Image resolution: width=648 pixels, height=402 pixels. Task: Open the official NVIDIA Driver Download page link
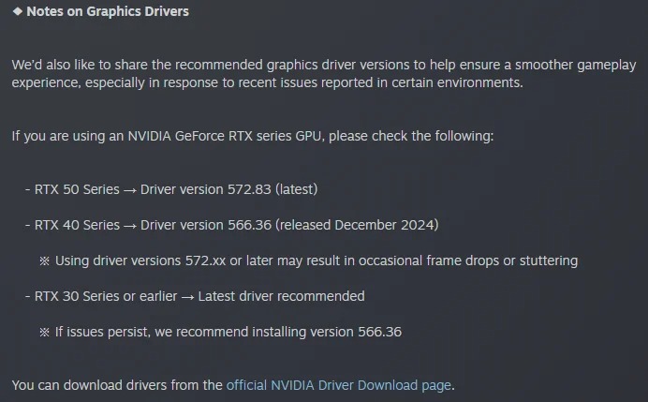click(x=338, y=385)
